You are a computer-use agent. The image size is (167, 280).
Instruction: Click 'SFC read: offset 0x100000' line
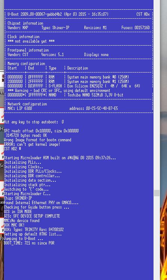(41, 131)
